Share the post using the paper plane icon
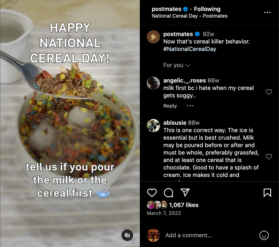Screen dimensions: 279x247 [x=185, y=192]
